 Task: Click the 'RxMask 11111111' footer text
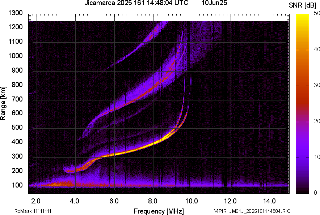click(33, 211)
